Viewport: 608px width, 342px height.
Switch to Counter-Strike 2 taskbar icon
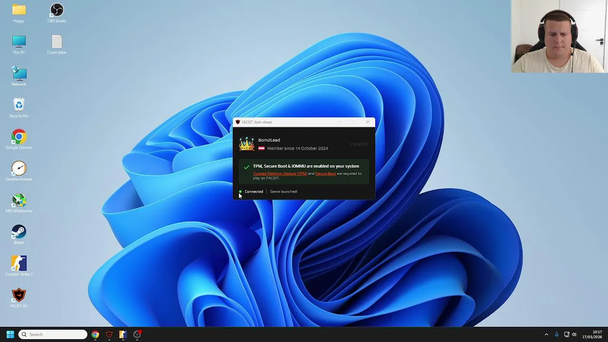(x=123, y=334)
